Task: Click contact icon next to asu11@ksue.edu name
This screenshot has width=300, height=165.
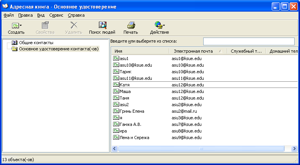Action: 116,78
